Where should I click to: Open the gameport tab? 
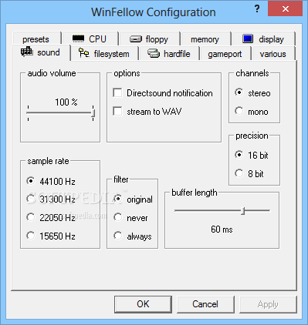[x=225, y=54]
